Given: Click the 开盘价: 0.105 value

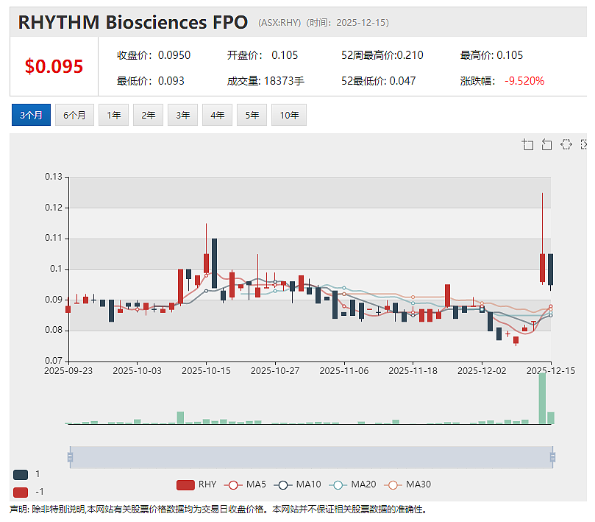Looking at the screenshot, I should pyautogui.click(x=263, y=55).
